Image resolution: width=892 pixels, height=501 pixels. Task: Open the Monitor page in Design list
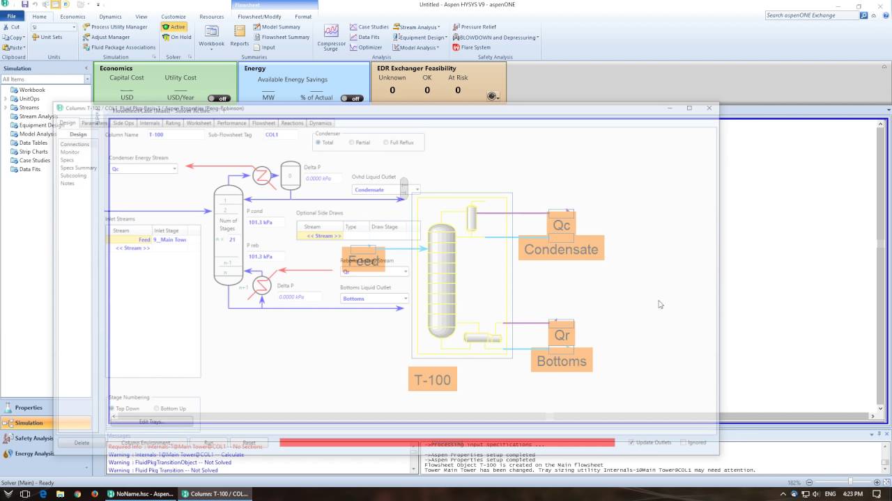(x=70, y=152)
